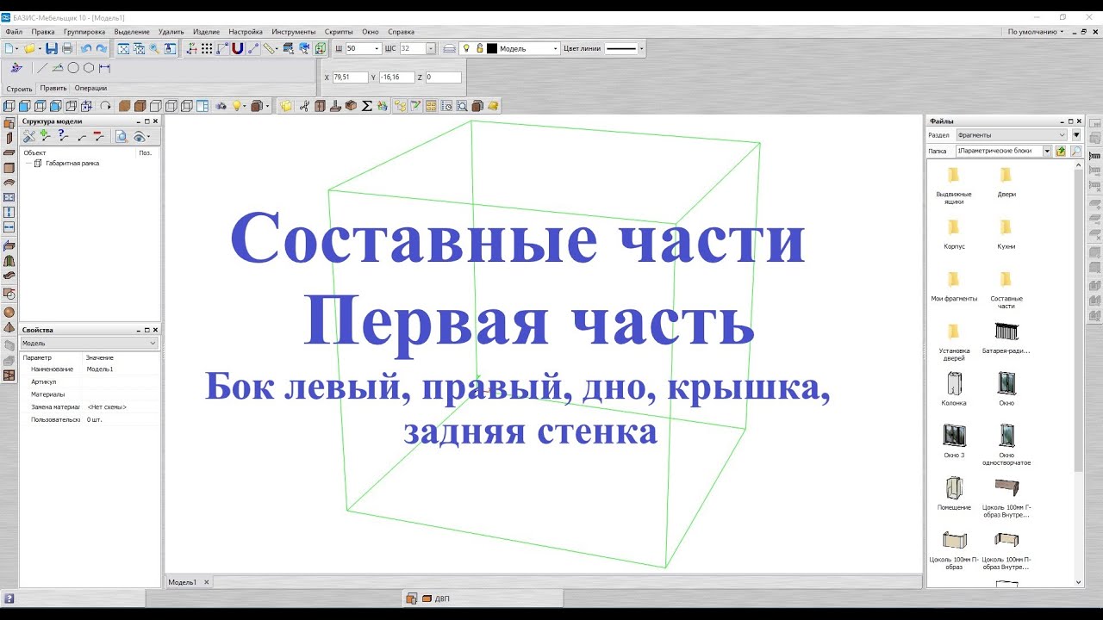Click the Z coordinate input field

click(443, 77)
